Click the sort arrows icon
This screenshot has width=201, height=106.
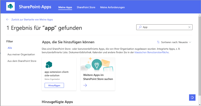(158, 42)
